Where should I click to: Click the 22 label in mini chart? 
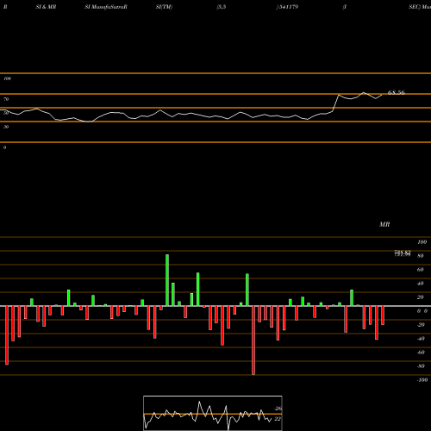click(x=278, y=419)
